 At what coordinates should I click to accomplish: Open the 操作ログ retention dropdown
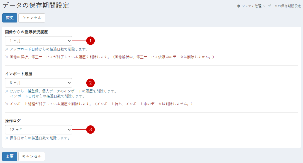tap(38, 130)
